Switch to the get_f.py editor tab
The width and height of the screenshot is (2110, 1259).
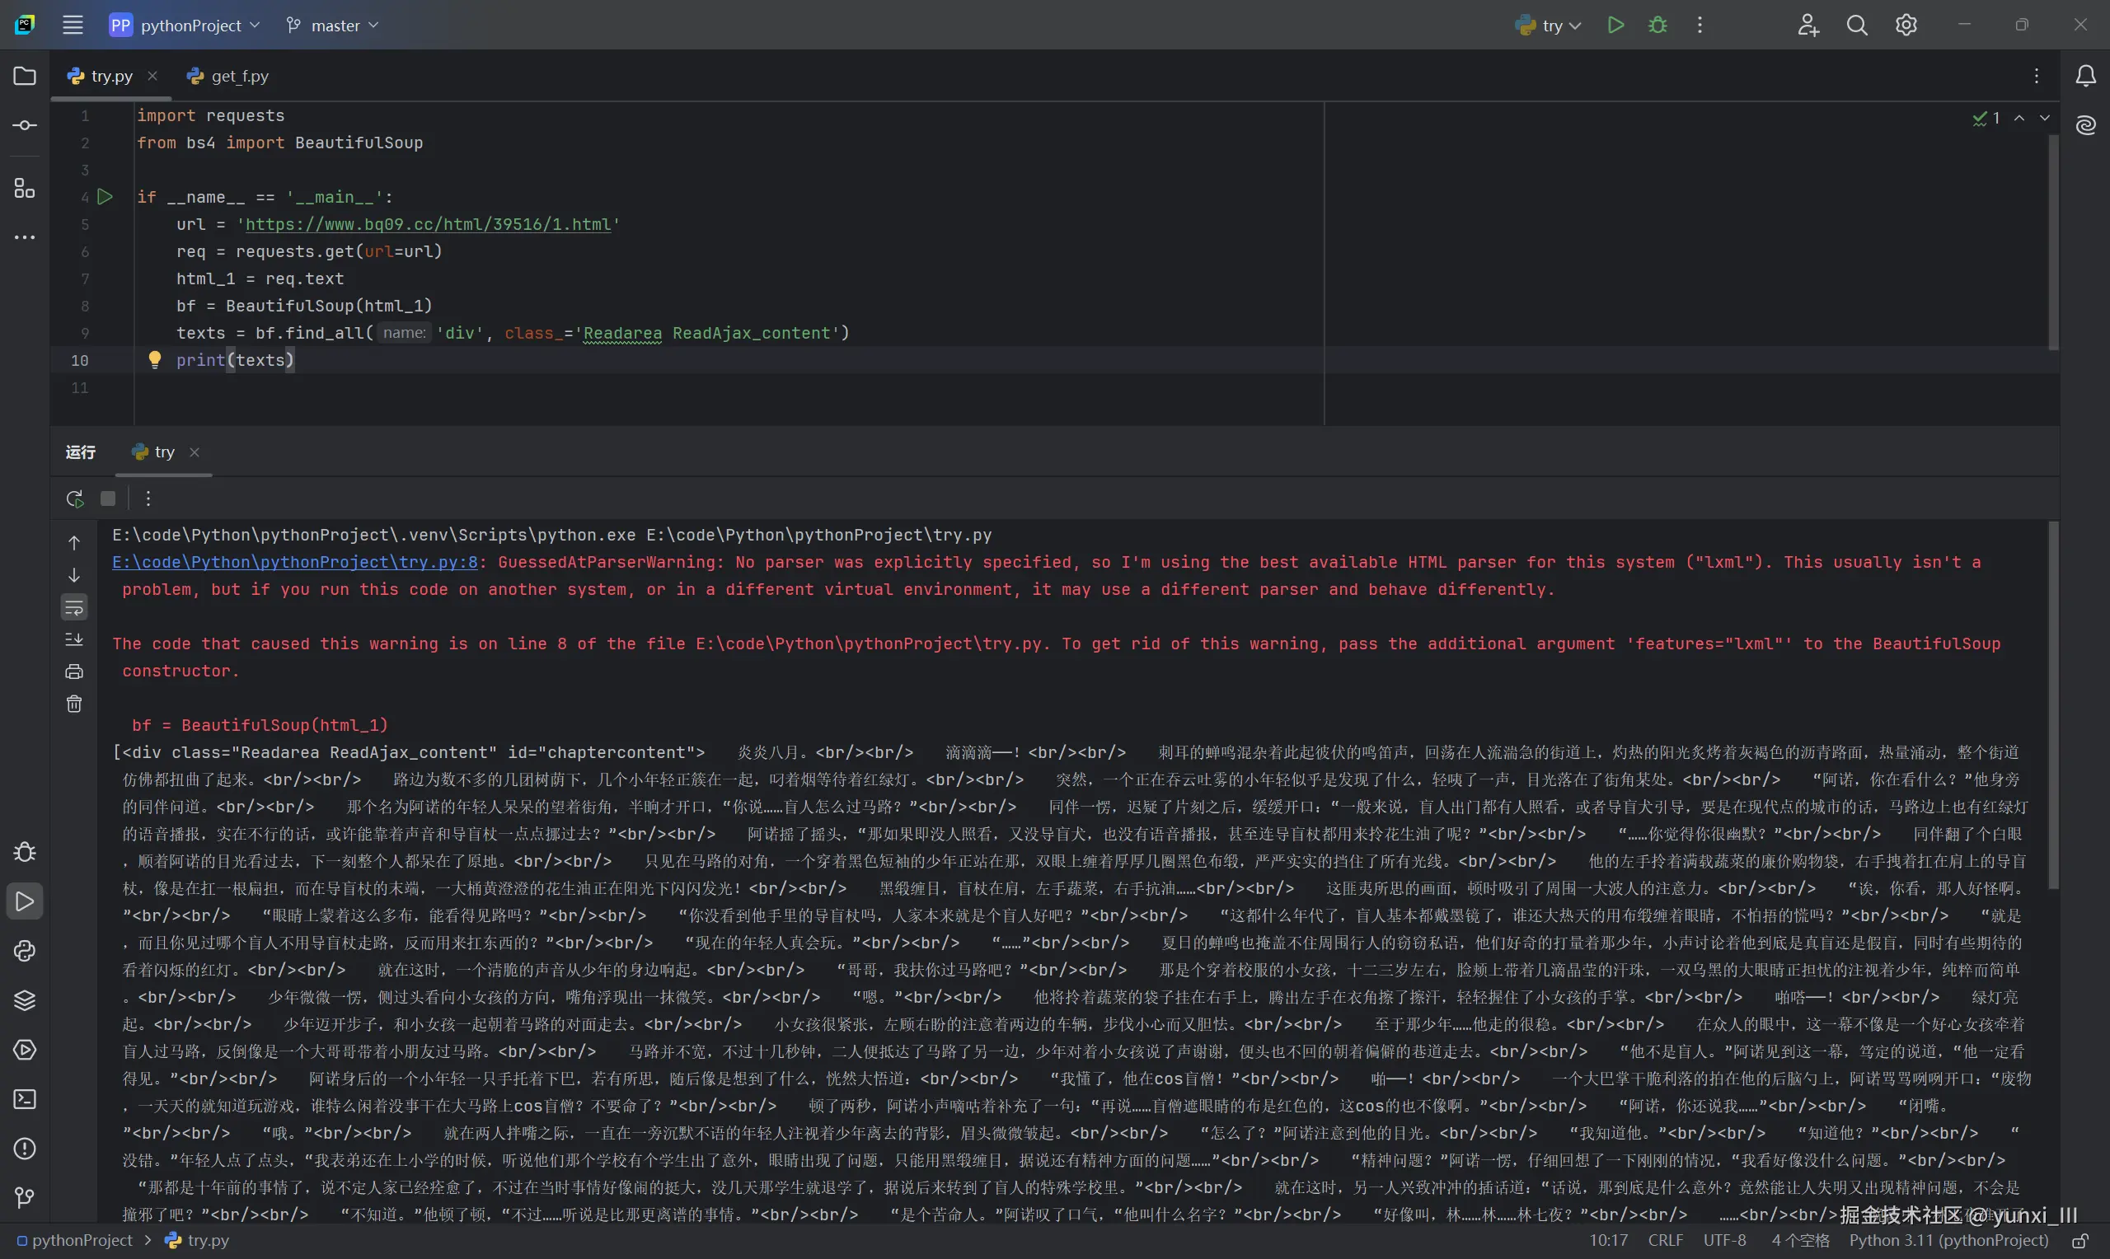pos(229,77)
